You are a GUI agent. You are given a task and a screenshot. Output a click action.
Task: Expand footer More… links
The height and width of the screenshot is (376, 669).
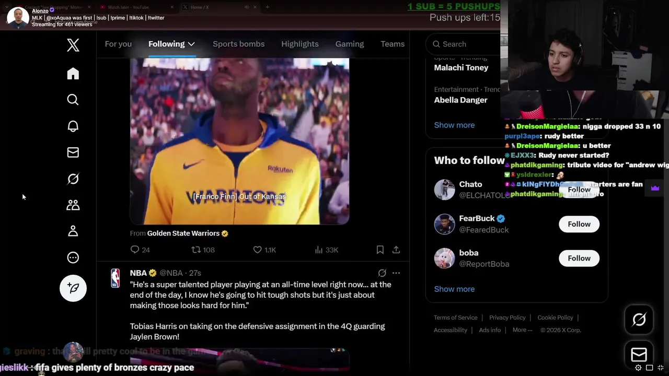coord(523,330)
